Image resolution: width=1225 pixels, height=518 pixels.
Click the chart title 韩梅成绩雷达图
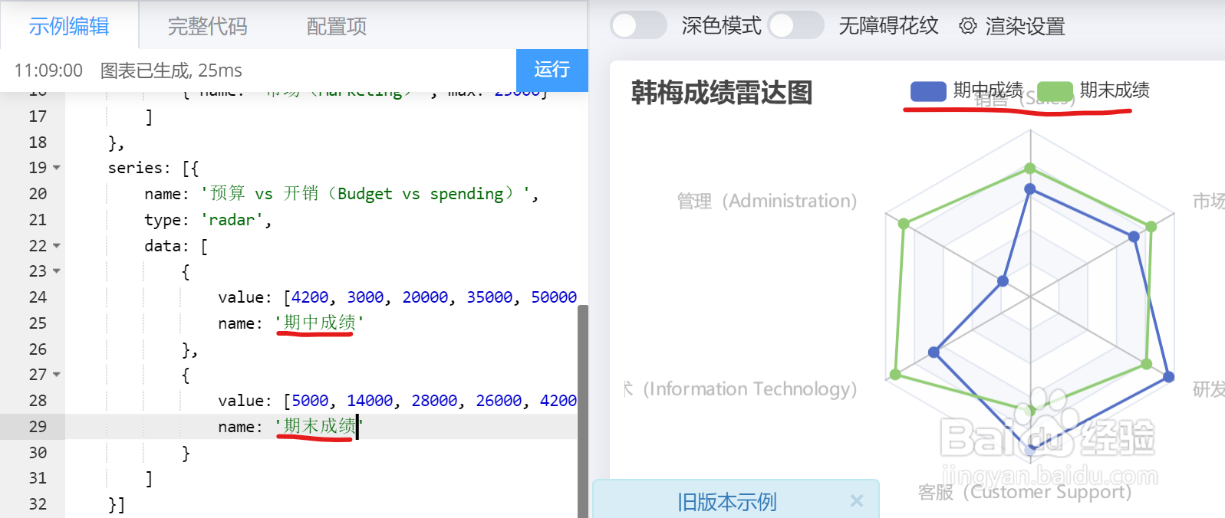point(722,93)
